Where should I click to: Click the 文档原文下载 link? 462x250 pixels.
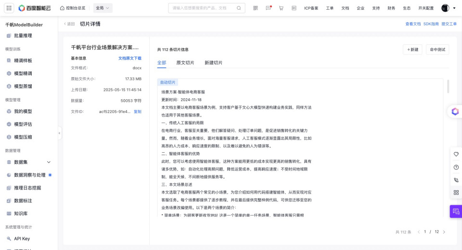(130, 58)
